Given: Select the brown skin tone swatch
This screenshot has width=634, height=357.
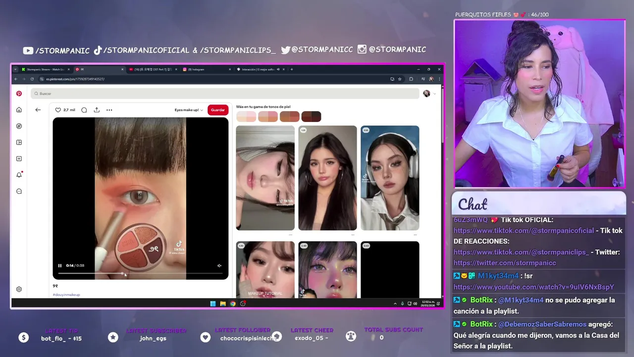Looking at the screenshot, I should click(x=290, y=117).
